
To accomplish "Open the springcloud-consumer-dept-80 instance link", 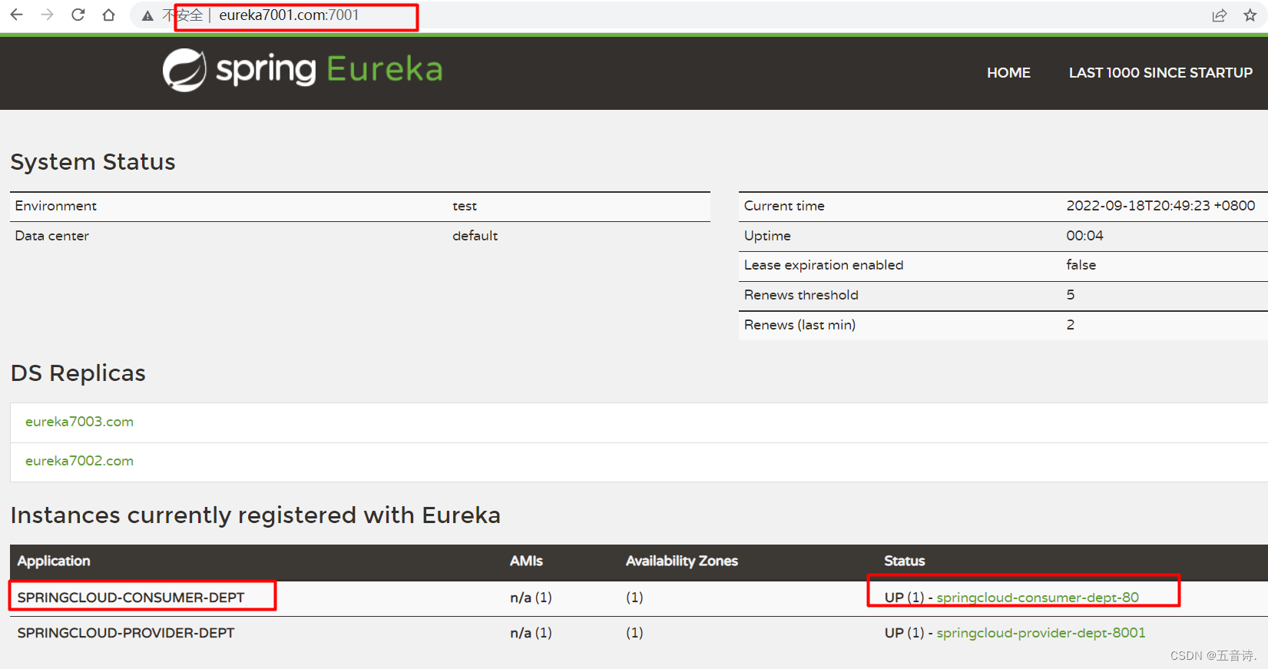I will point(1038,598).
